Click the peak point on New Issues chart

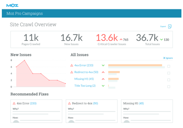(x=24, y=60)
